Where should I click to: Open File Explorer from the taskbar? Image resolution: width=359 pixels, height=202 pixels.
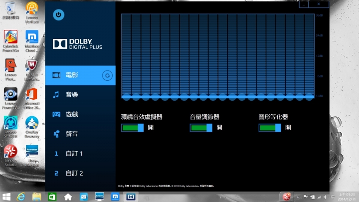36,197
